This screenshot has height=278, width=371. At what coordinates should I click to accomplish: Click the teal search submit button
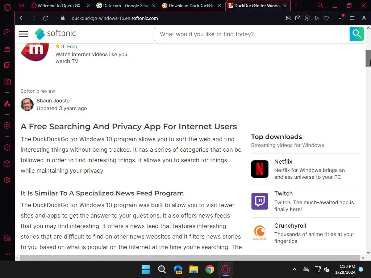357,34
